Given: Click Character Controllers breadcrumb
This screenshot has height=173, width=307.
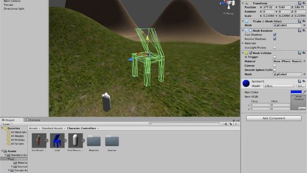Looking at the screenshot, I should coord(82,128).
